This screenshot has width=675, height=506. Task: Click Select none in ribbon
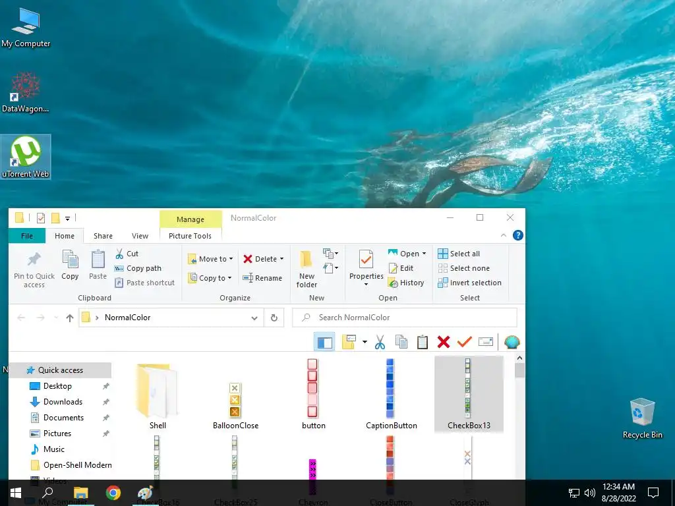(x=463, y=268)
